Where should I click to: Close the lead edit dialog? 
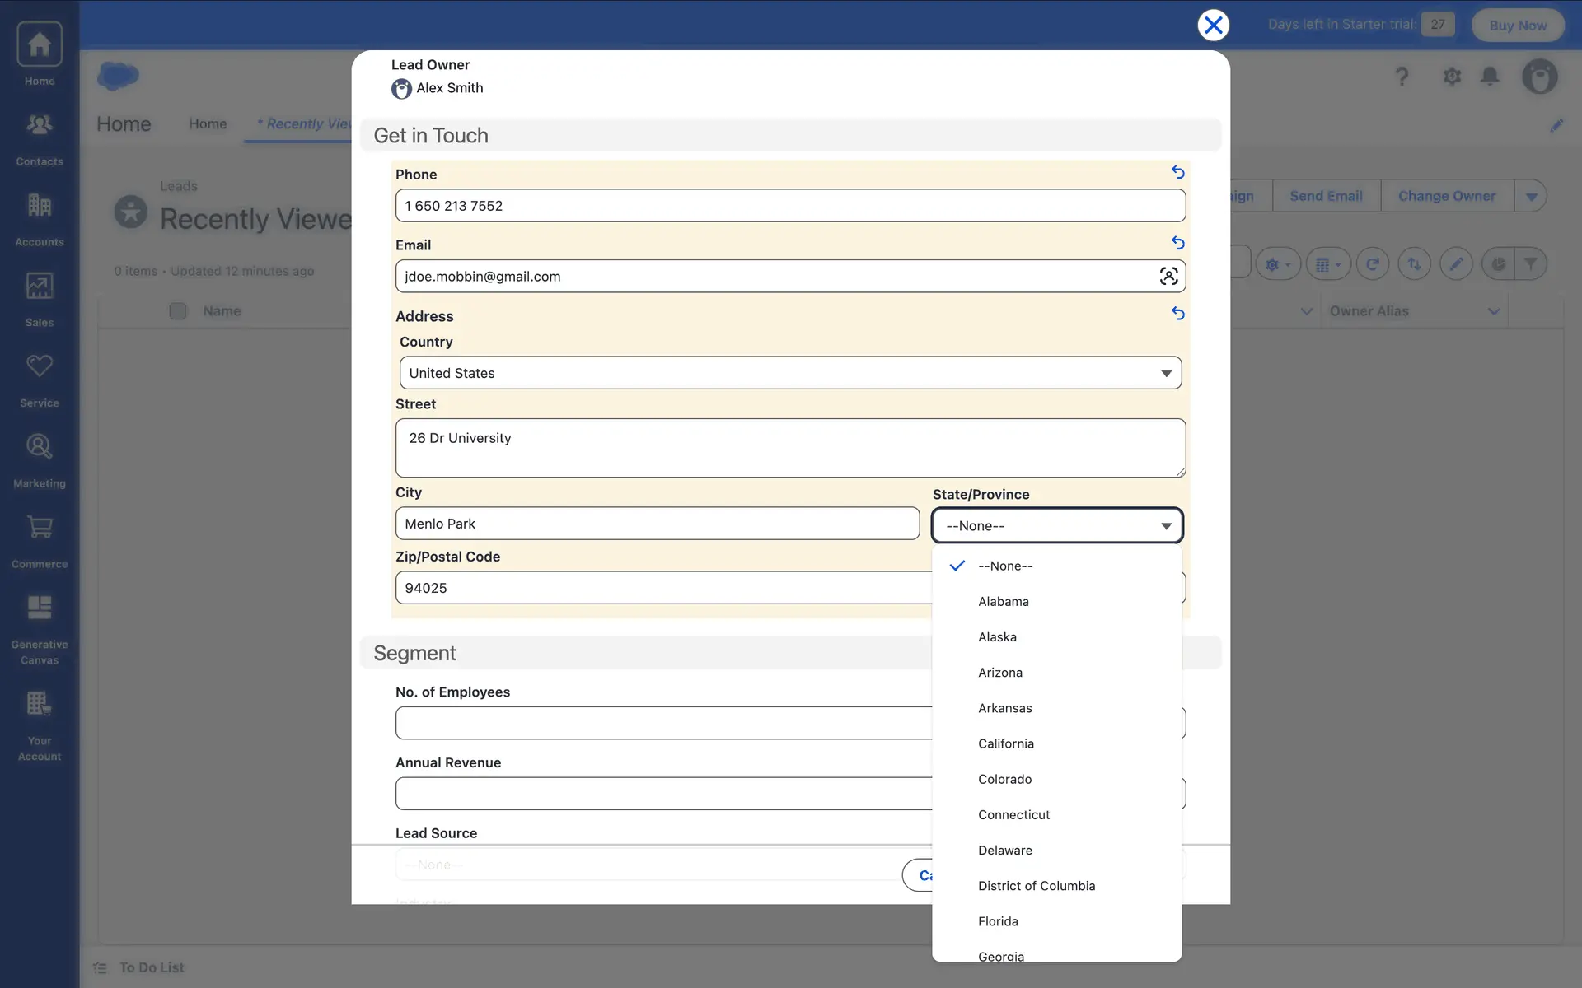[1213, 26]
